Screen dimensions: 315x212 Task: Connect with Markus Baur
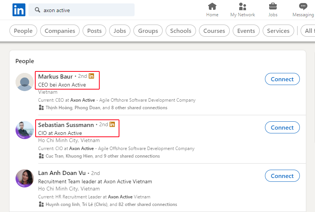tap(282, 79)
